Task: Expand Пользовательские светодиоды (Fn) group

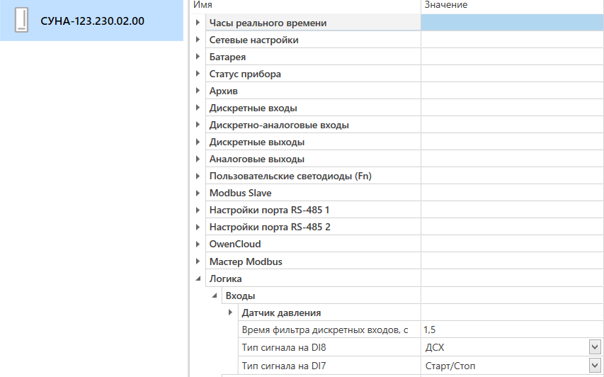Action: coord(198,176)
